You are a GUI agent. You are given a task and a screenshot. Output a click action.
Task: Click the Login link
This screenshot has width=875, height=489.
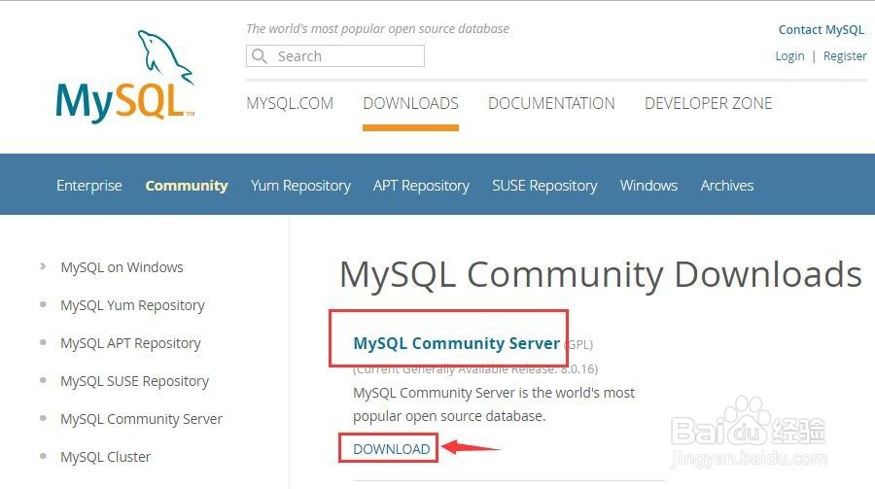[x=789, y=55]
